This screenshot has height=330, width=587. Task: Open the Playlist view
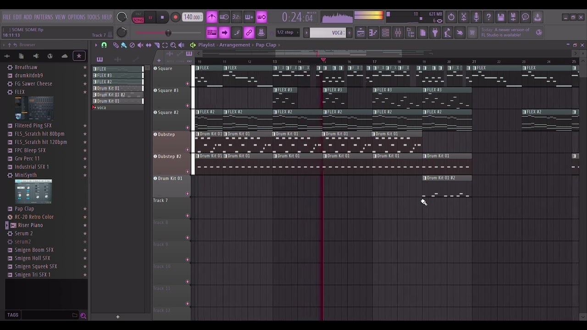point(361,33)
